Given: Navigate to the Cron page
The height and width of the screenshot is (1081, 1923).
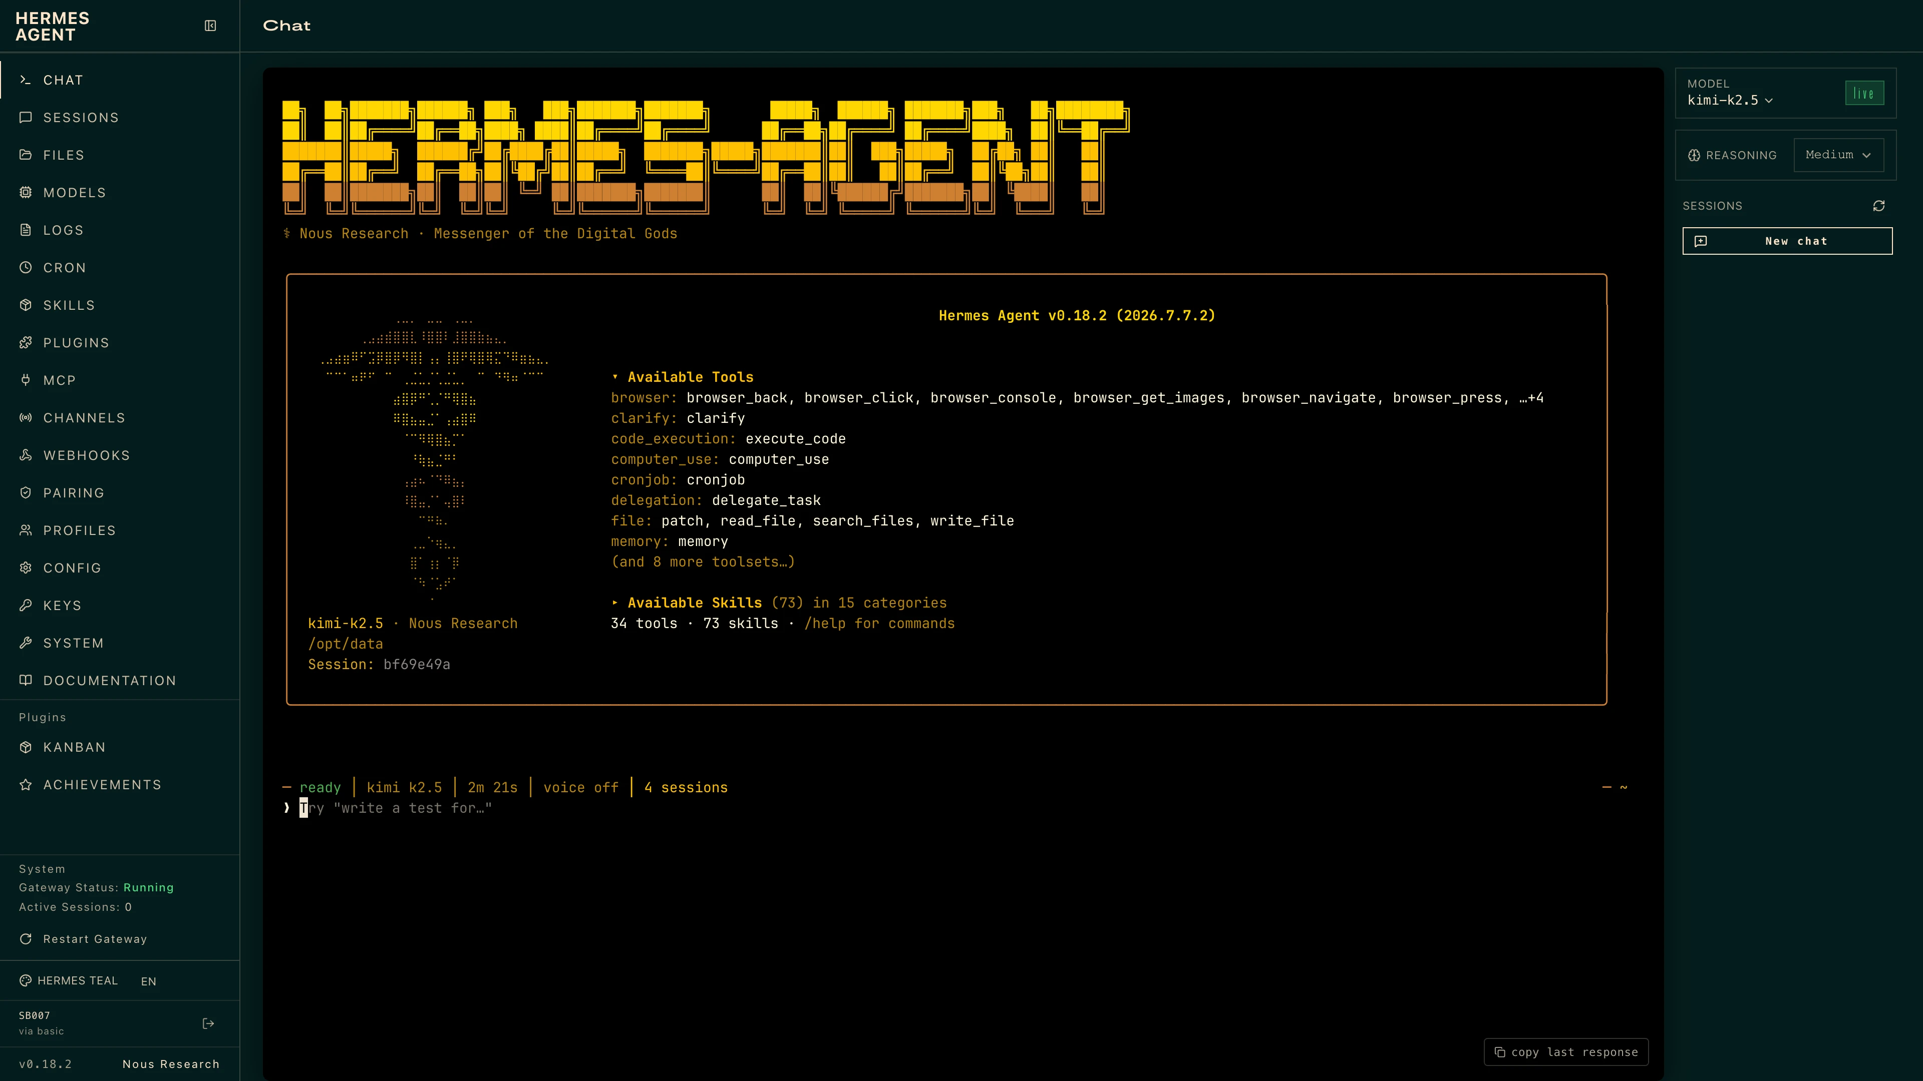Looking at the screenshot, I should pyautogui.click(x=120, y=267).
